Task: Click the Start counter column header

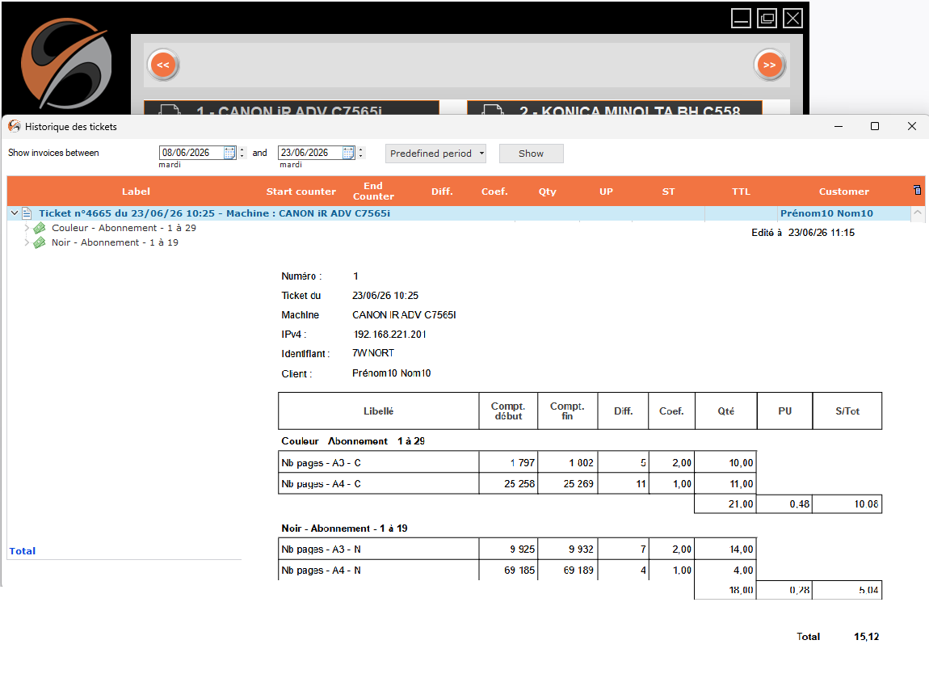Action: (301, 192)
